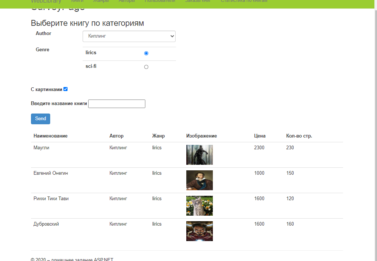Navigate to the 'Авторы' section
The height and width of the screenshot is (261, 377).
point(127,1)
